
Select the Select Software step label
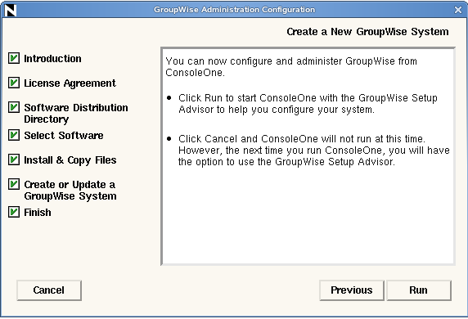coord(64,136)
